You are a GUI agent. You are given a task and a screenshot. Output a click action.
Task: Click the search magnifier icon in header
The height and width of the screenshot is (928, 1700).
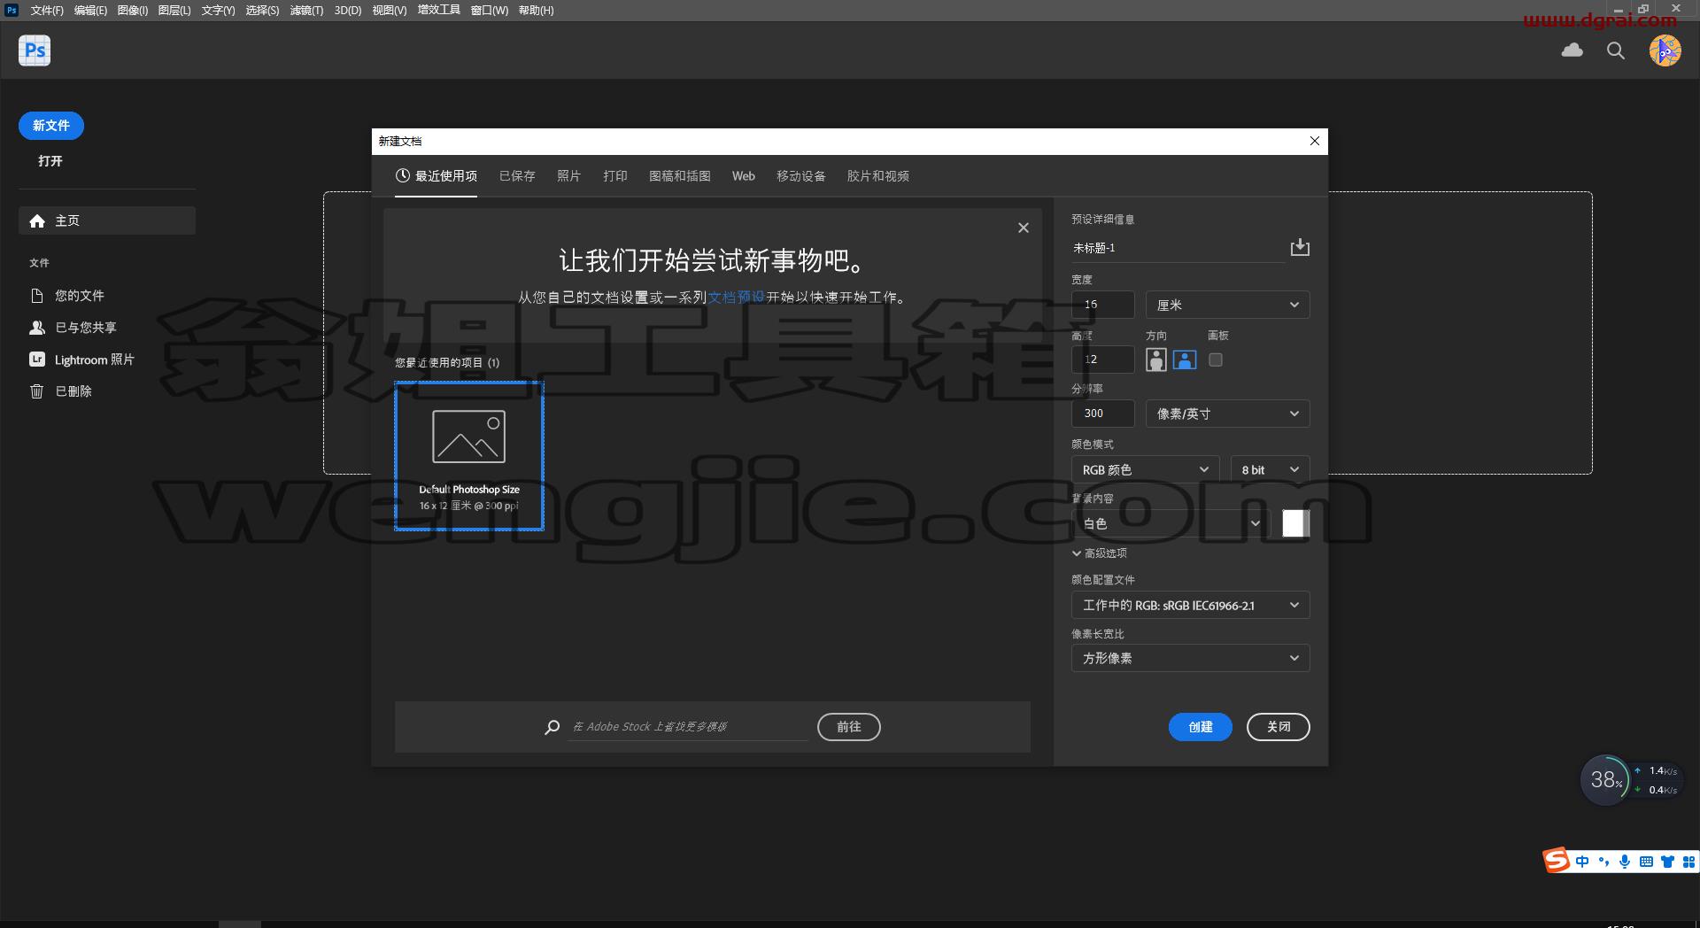point(1616,50)
